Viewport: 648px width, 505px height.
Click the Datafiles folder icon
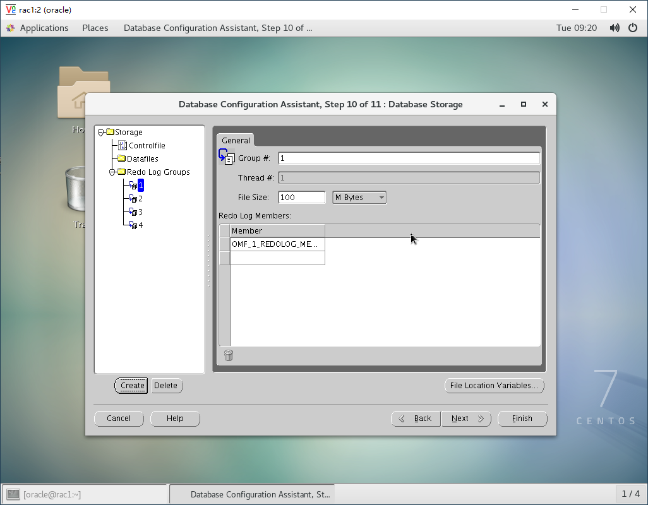121,158
